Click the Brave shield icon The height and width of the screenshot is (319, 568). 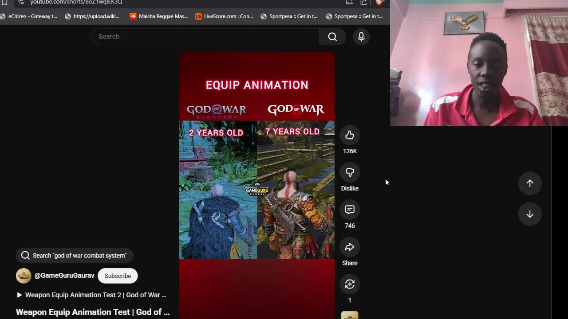click(x=379, y=2)
